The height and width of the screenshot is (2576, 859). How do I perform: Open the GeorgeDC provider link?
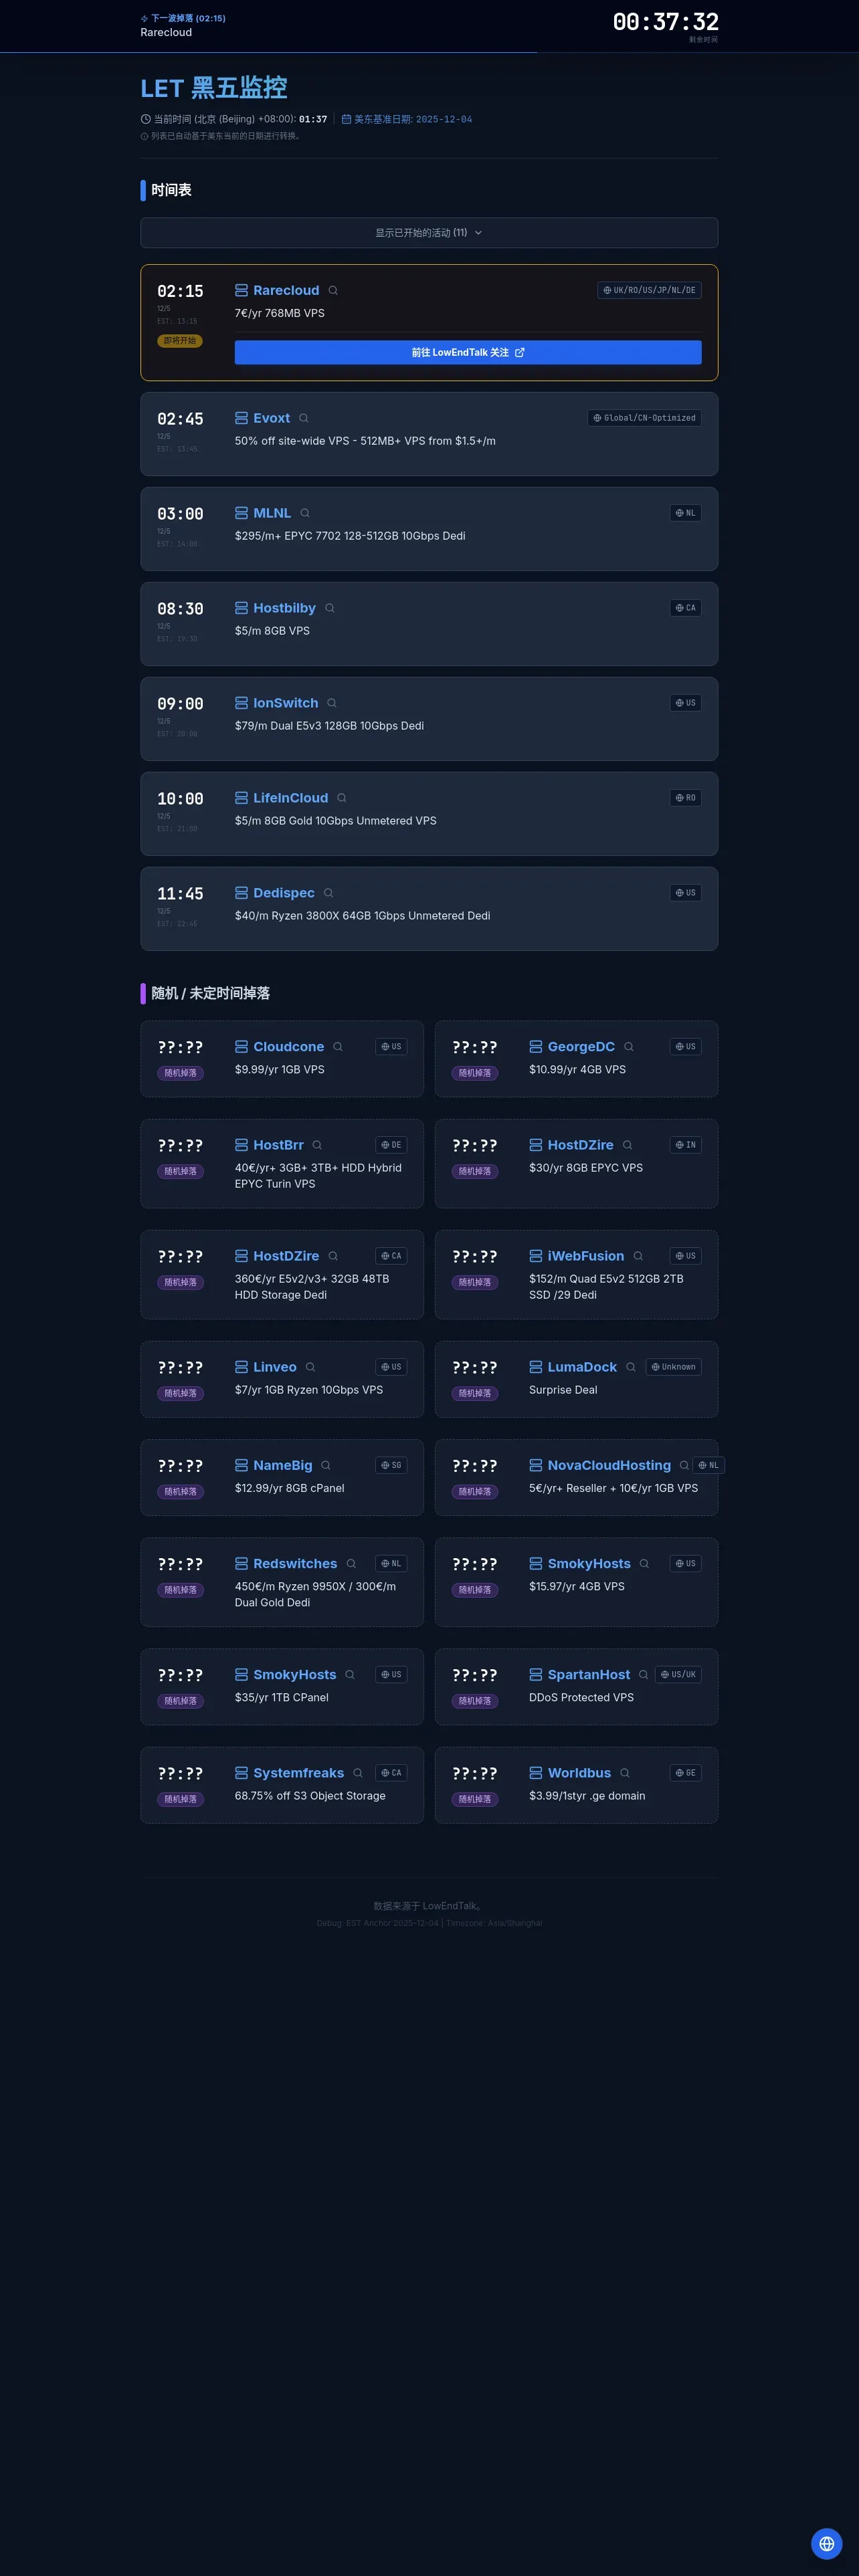(581, 1046)
